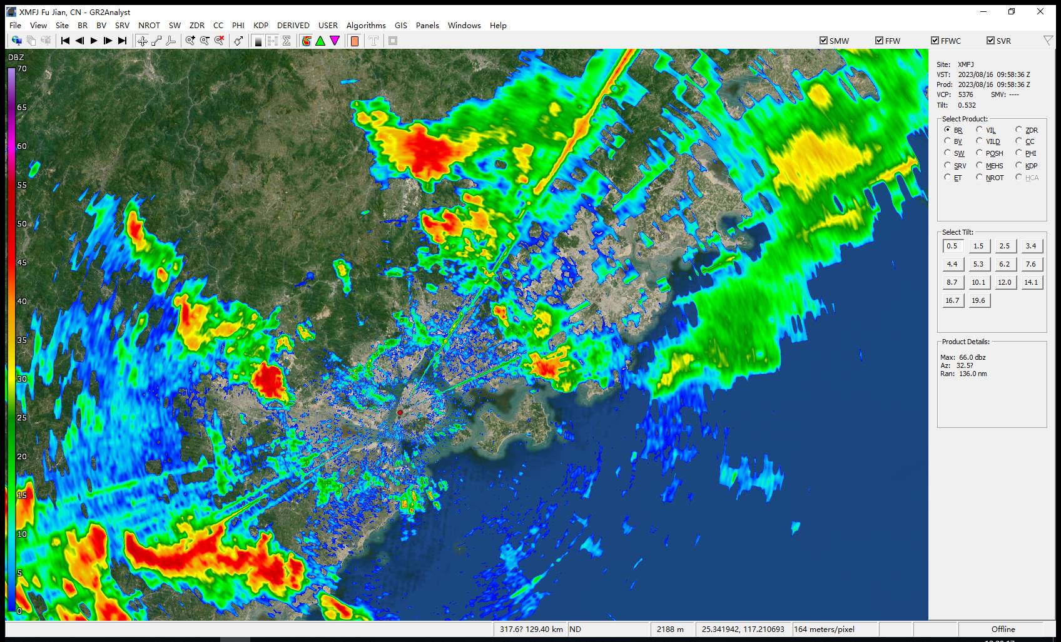Viewport: 1061px width, 642px height.
Task: Click the warnings filter funnel icon
Action: click(1048, 41)
